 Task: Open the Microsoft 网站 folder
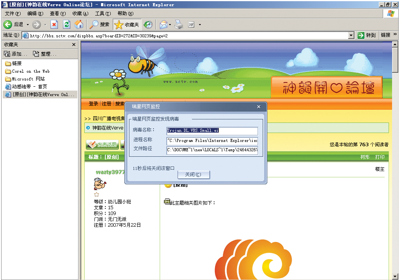[25, 79]
